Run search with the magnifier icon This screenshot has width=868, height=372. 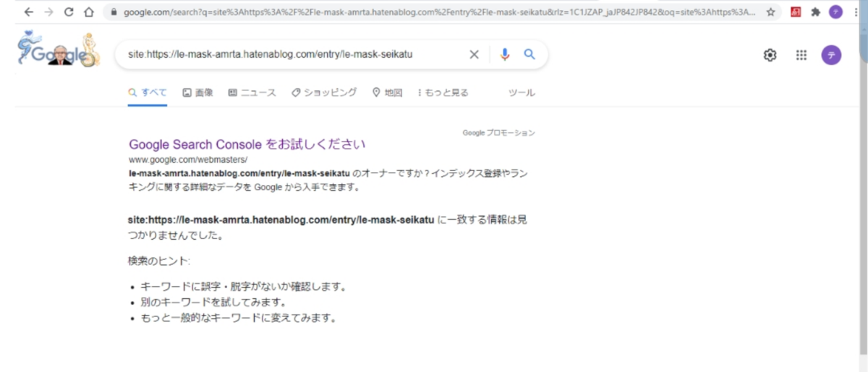tap(529, 54)
